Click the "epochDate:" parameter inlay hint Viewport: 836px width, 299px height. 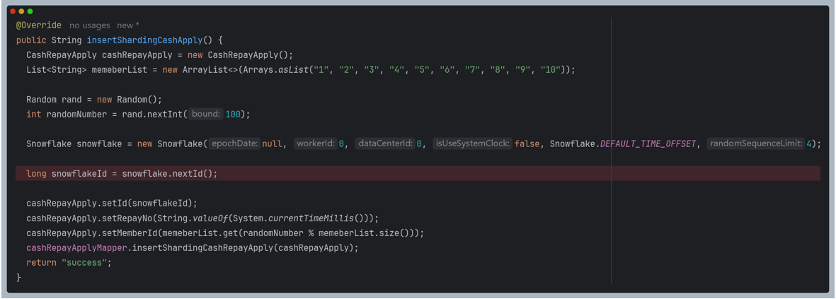coord(235,143)
